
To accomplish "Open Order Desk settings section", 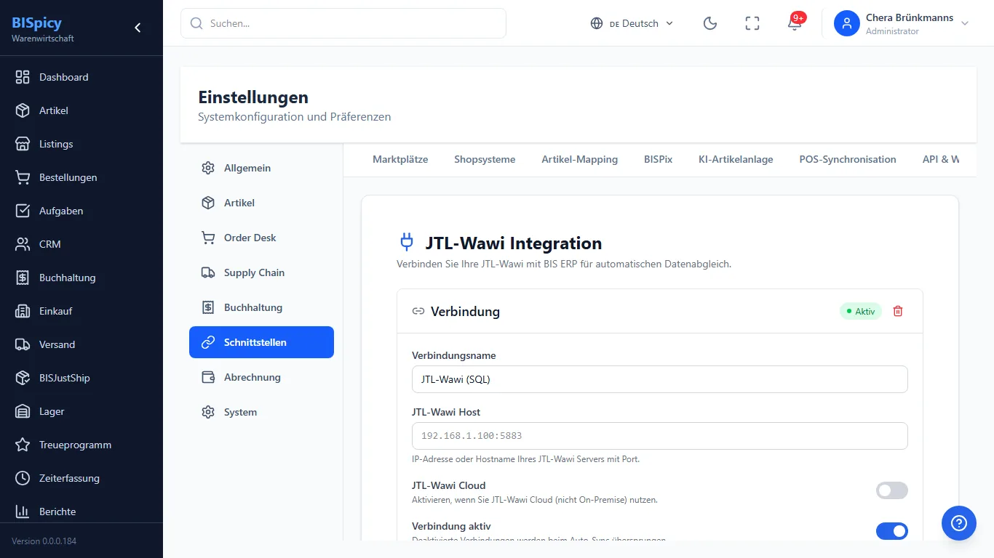I will pyautogui.click(x=261, y=238).
